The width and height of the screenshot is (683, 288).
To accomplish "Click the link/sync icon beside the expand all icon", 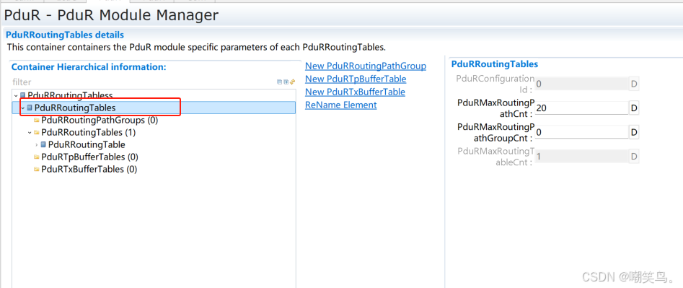I will 293,82.
